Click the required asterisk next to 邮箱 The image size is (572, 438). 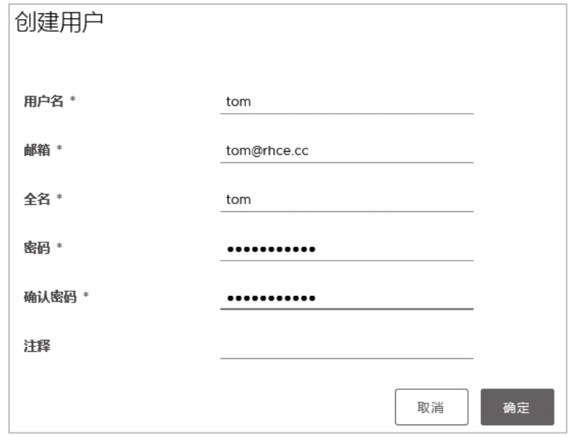pos(59,148)
